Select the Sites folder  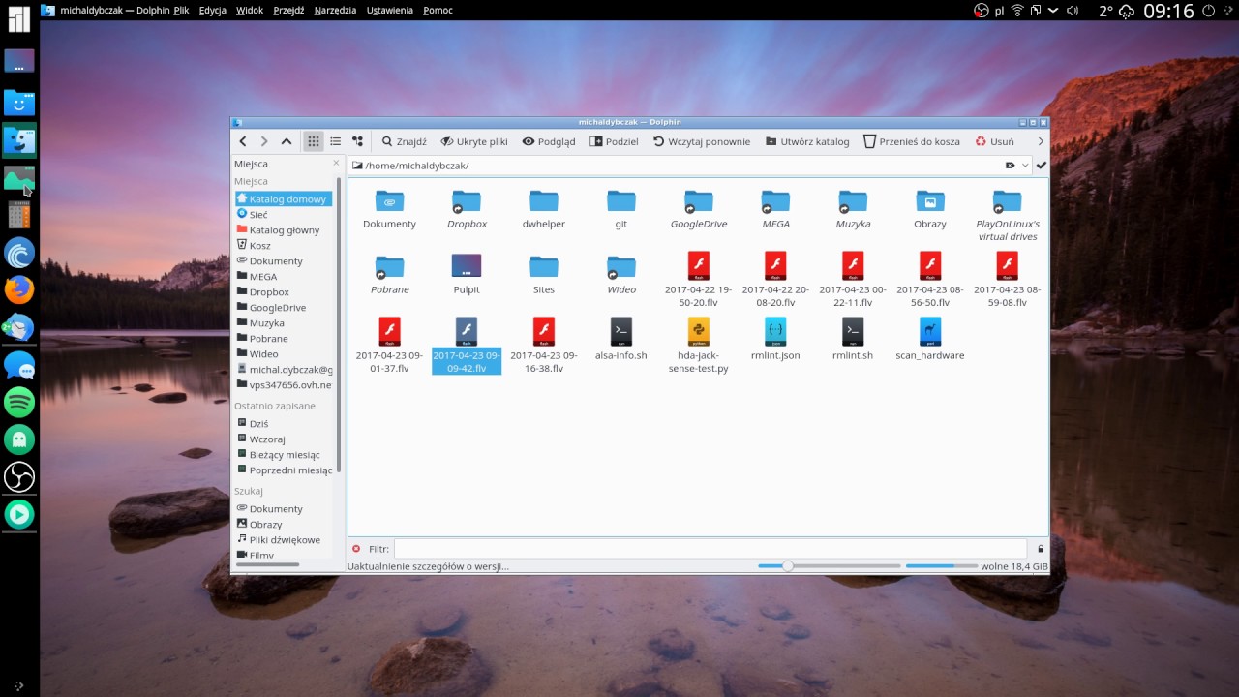pos(544,274)
